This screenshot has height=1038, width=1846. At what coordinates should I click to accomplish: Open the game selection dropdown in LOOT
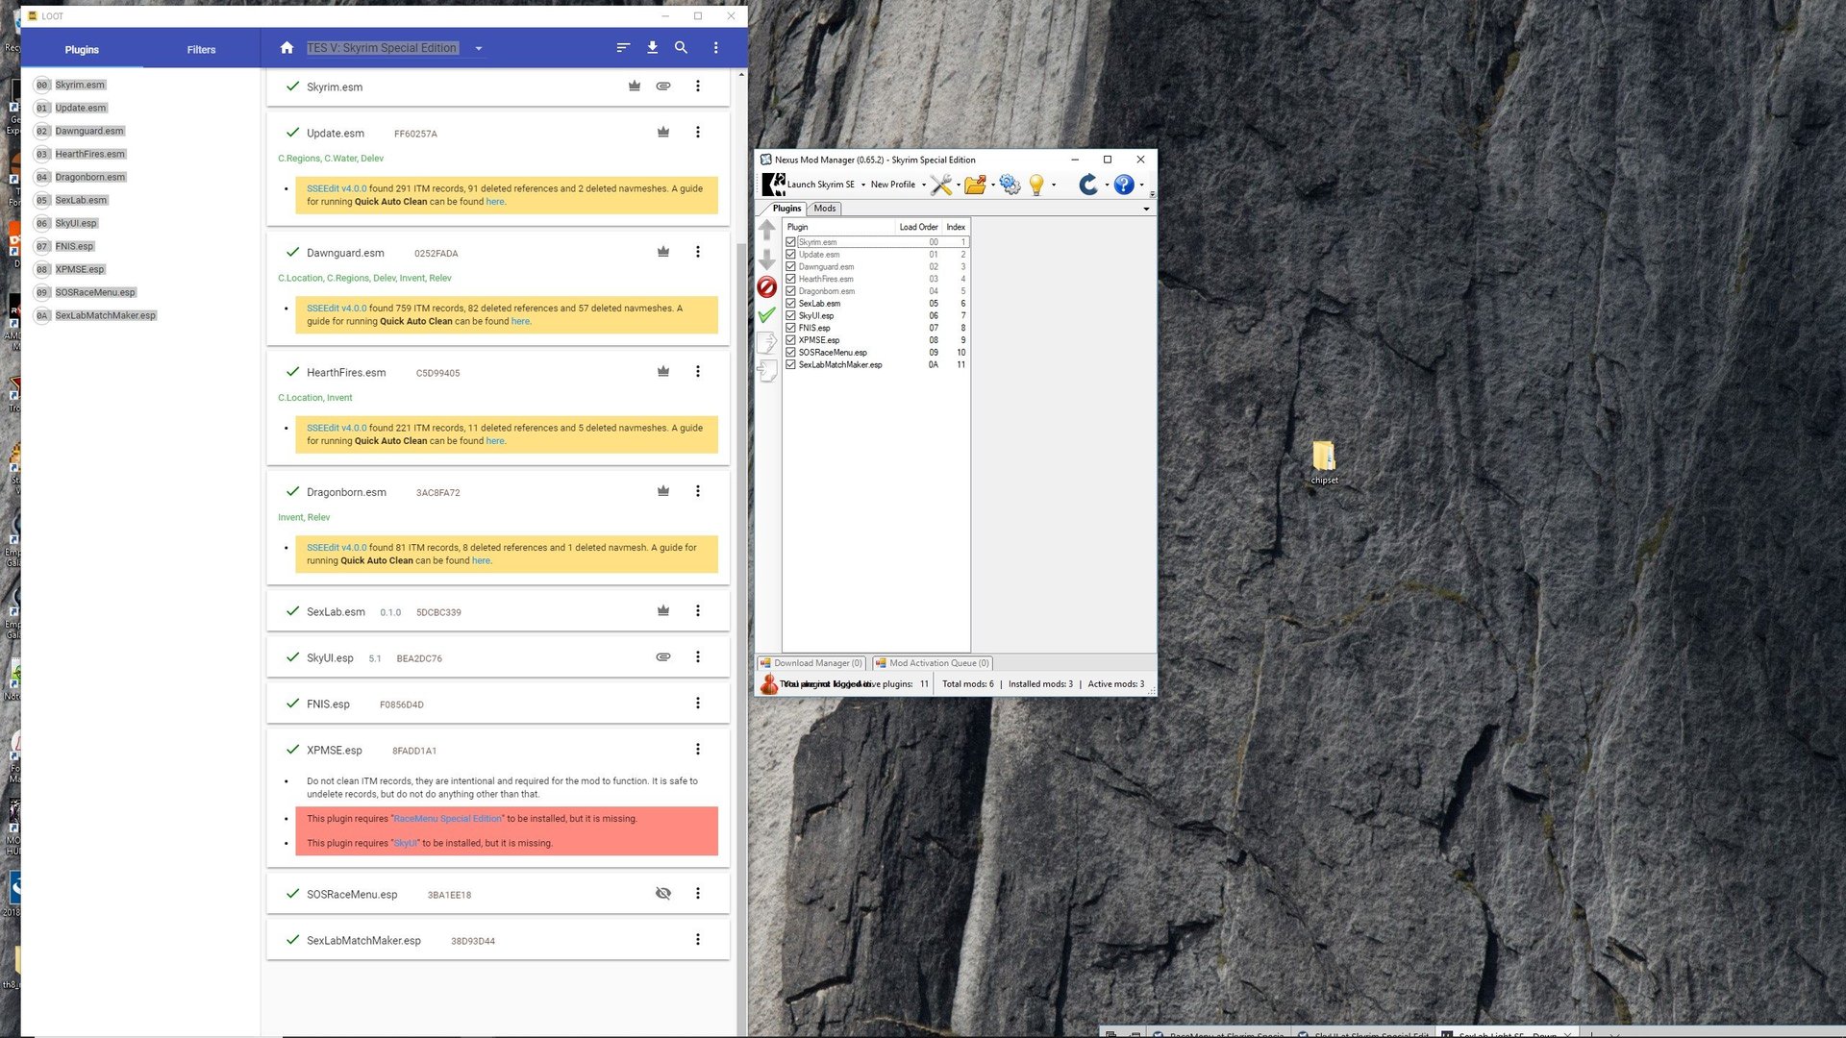click(478, 48)
